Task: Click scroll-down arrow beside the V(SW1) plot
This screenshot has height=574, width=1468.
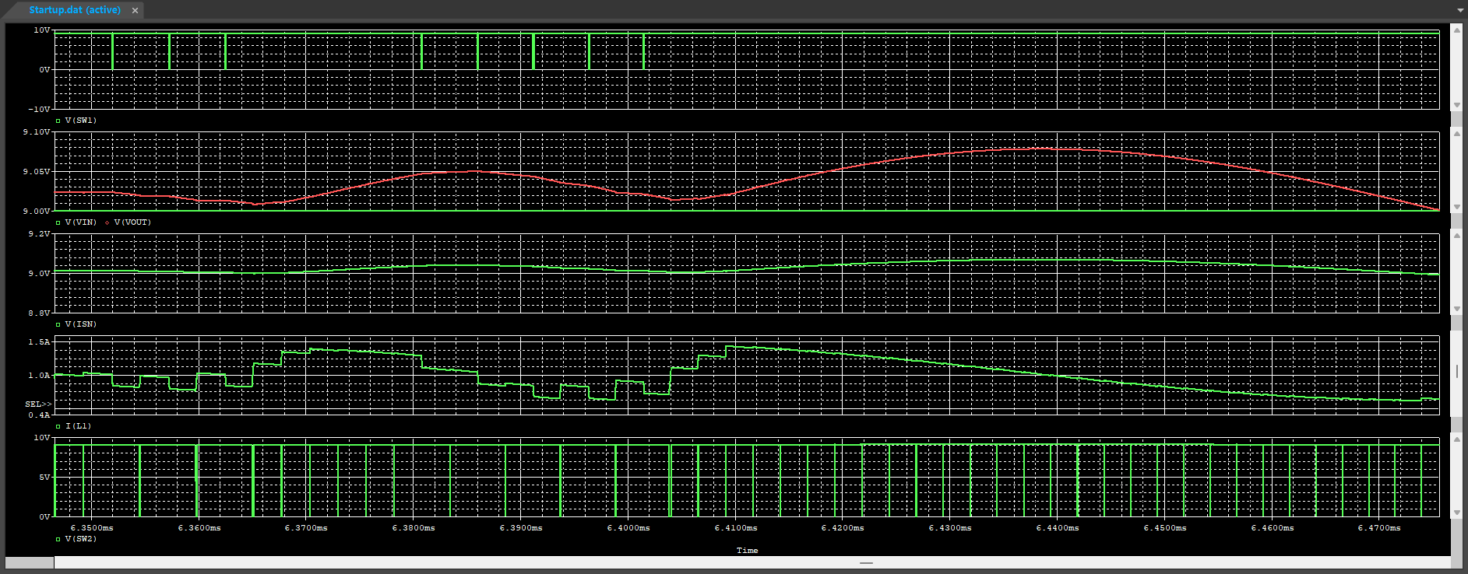Action: click(x=1456, y=105)
